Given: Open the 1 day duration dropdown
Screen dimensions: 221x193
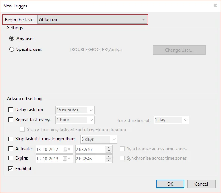Looking at the screenshot, I should pyautogui.click(x=171, y=120).
